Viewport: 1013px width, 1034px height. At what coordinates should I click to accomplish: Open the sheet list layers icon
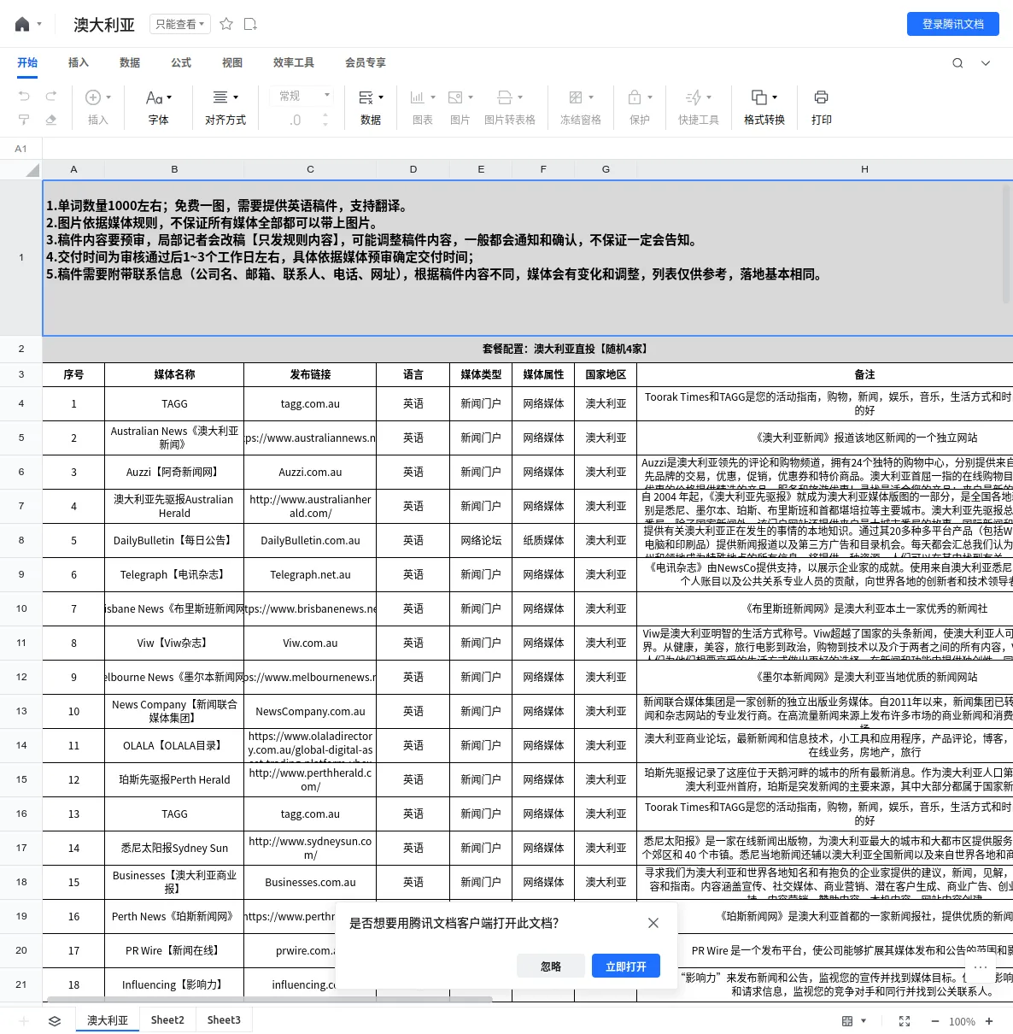55,1020
